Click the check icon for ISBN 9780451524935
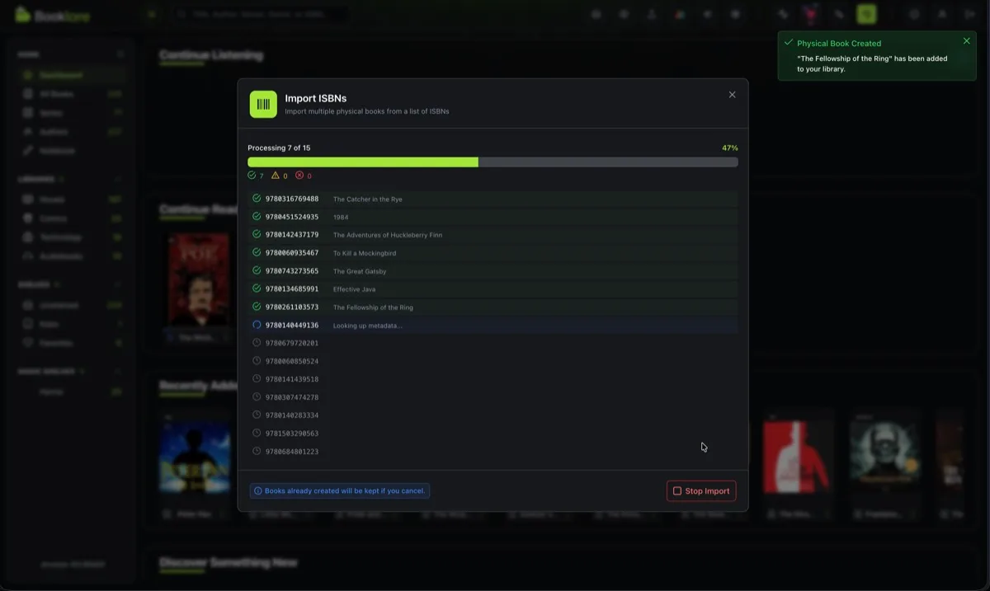990x591 pixels. pos(257,217)
